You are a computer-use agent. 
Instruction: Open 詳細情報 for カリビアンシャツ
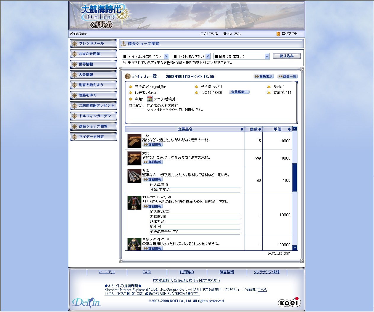point(153,207)
